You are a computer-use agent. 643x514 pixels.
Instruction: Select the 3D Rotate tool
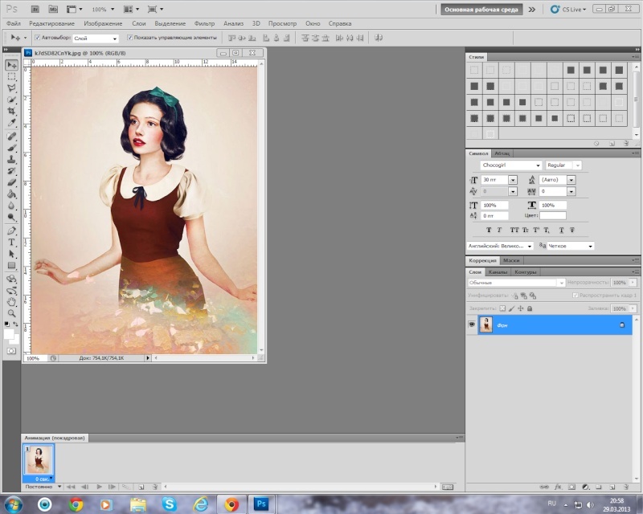pos(11,279)
